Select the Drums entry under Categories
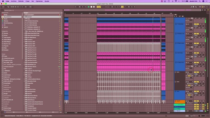Image resolution: width=210 pixels, height=118 pixels. tap(6, 35)
